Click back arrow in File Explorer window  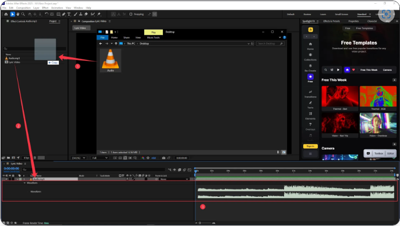tap(100, 44)
